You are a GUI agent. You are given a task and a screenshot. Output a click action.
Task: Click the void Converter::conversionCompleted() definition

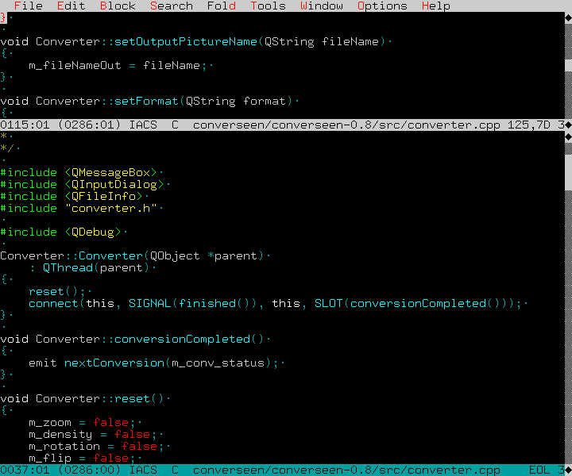tap(132, 339)
